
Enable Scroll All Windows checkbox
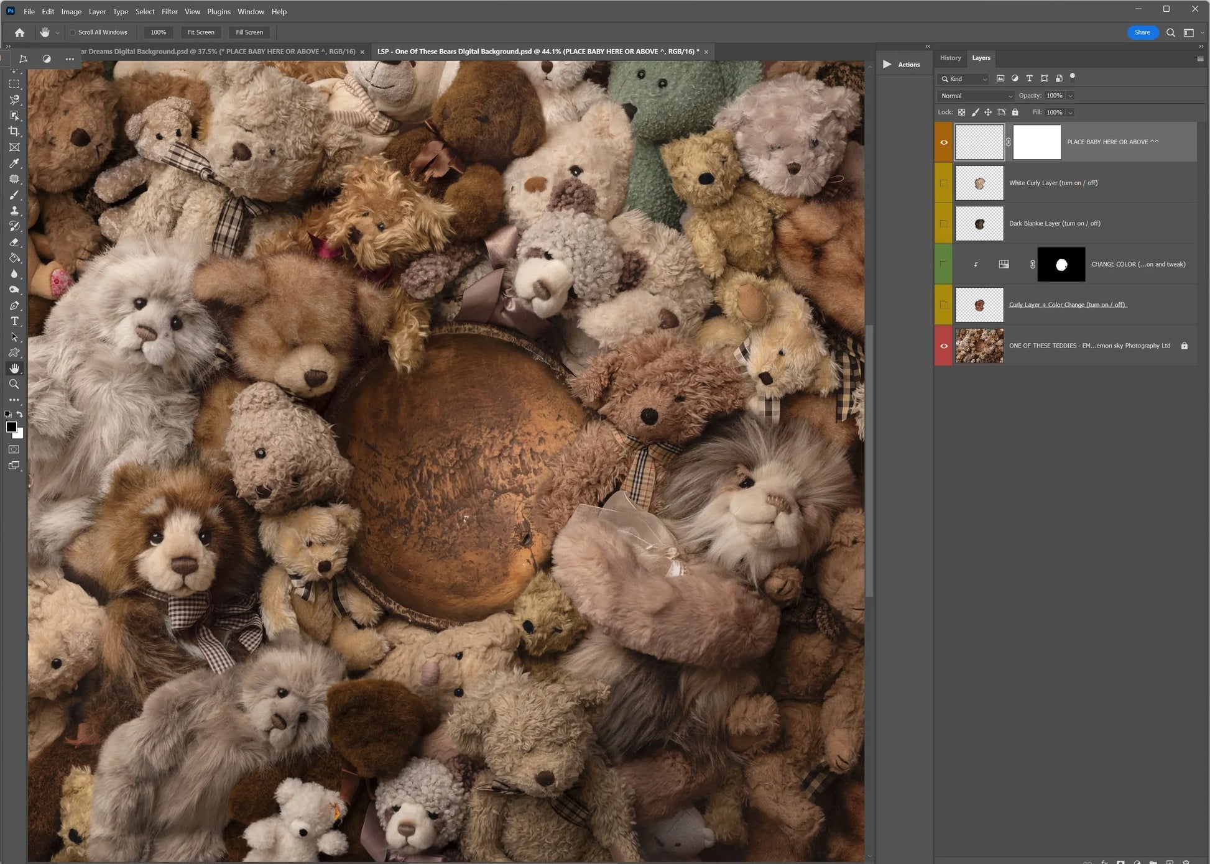pyautogui.click(x=73, y=32)
